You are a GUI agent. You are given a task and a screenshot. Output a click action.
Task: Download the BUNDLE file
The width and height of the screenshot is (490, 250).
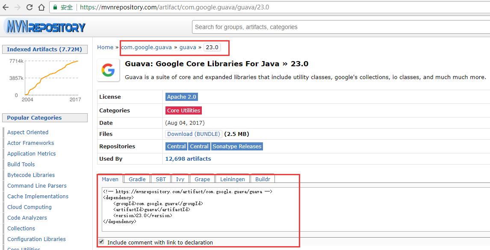point(194,134)
